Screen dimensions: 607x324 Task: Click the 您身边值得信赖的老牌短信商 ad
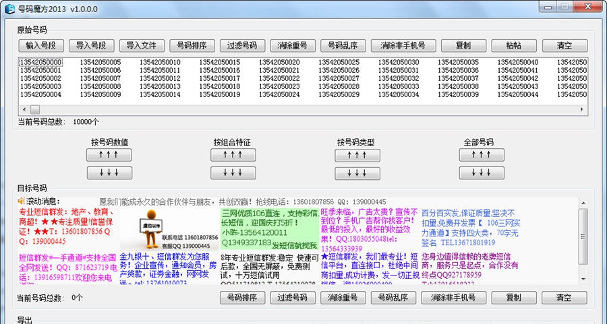[470, 269]
